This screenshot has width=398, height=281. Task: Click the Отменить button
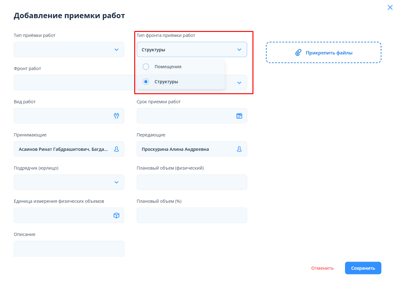pos(322,268)
